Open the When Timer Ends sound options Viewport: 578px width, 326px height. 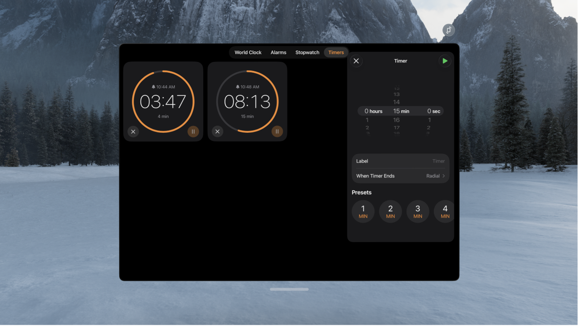[x=400, y=176]
